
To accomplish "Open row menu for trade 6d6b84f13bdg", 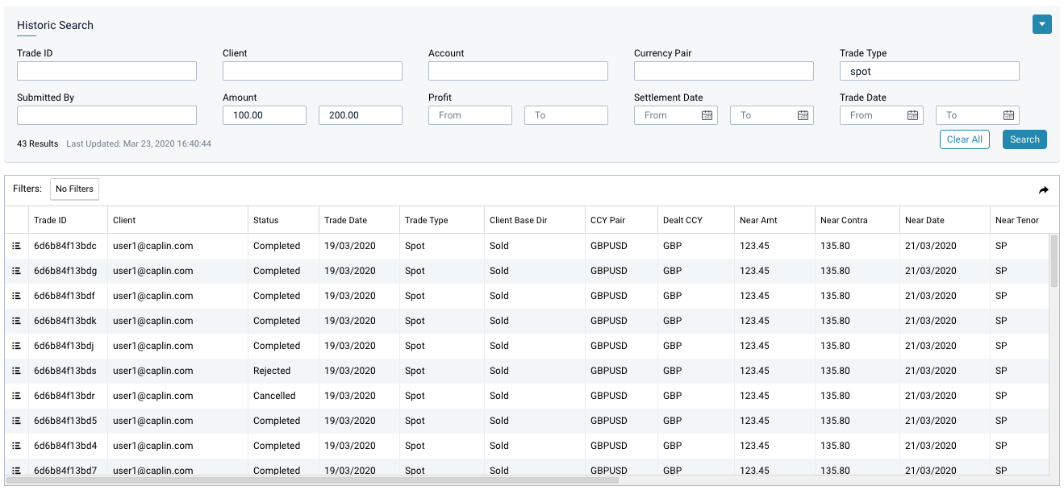I will point(16,271).
